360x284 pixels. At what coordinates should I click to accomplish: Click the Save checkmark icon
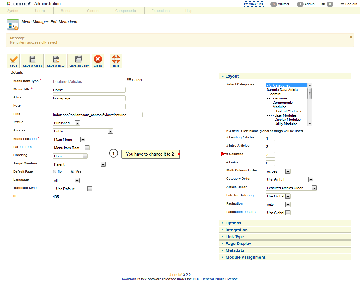(x=13, y=59)
